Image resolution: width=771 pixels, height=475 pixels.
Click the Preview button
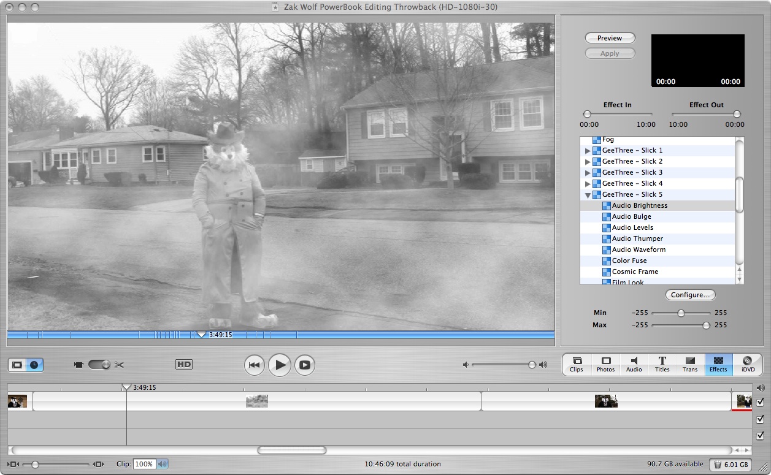pos(610,38)
